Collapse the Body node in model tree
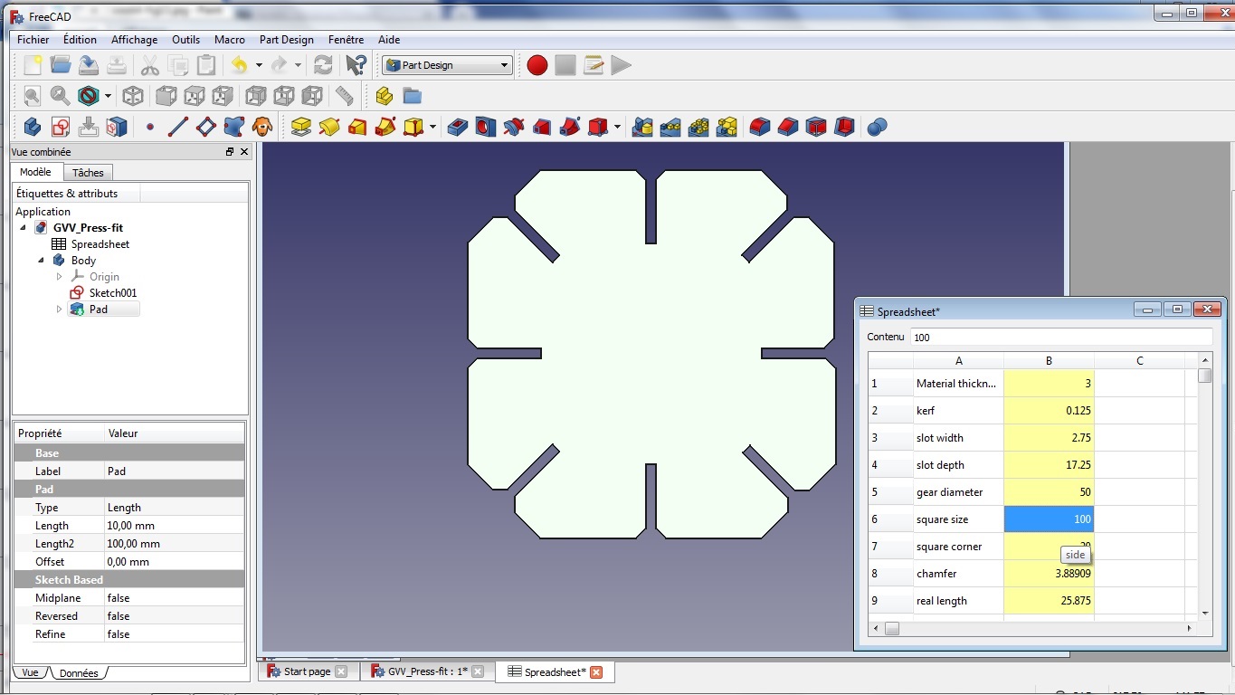Viewport: 1235px width, 695px height. pyautogui.click(x=41, y=261)
